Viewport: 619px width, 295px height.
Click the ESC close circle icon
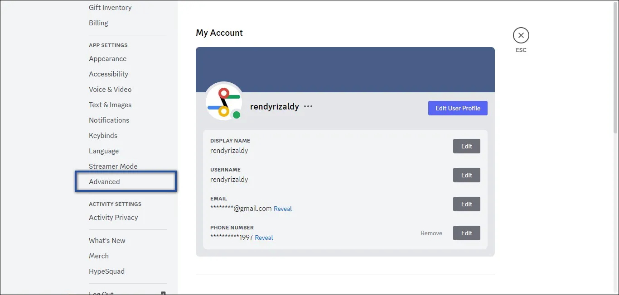coord(521,35)
